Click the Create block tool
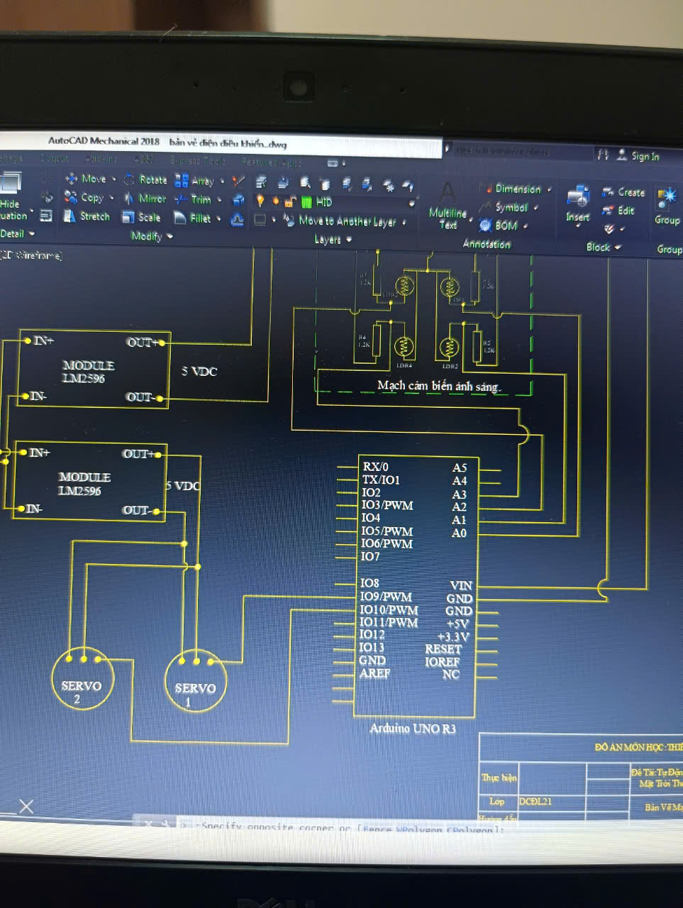The height and width of the screenshot is (908, 683). click(x=623, y=192)
